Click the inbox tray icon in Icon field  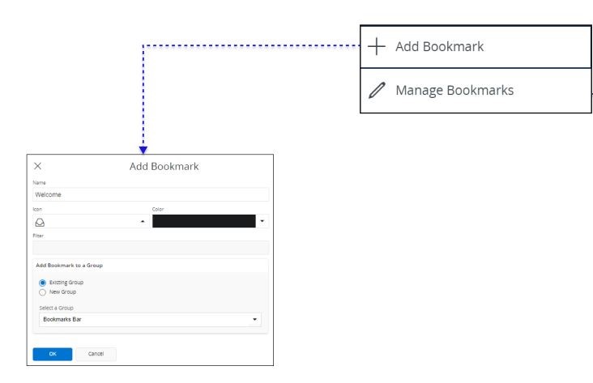(x=40, y=222)
